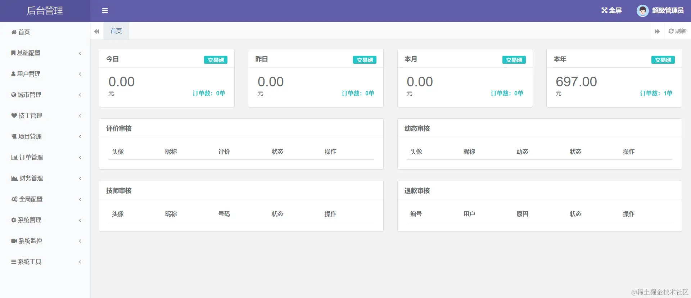Expand the 订单管理 chevron arrow

click(80, 158)
